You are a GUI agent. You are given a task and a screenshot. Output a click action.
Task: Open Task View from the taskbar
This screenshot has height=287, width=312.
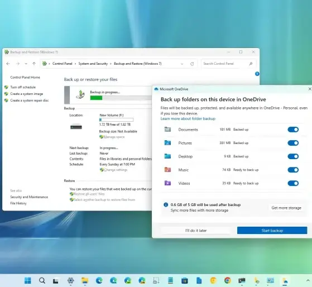click(55, 281)
